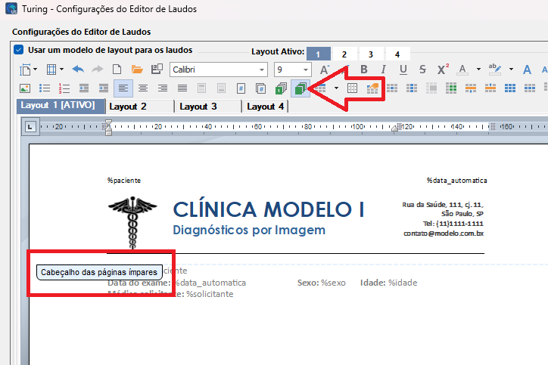The height and width of the screenshot is (365, 548).
Task: Create a new blank document
Action: pyautogui.click(x=117, y=70)
